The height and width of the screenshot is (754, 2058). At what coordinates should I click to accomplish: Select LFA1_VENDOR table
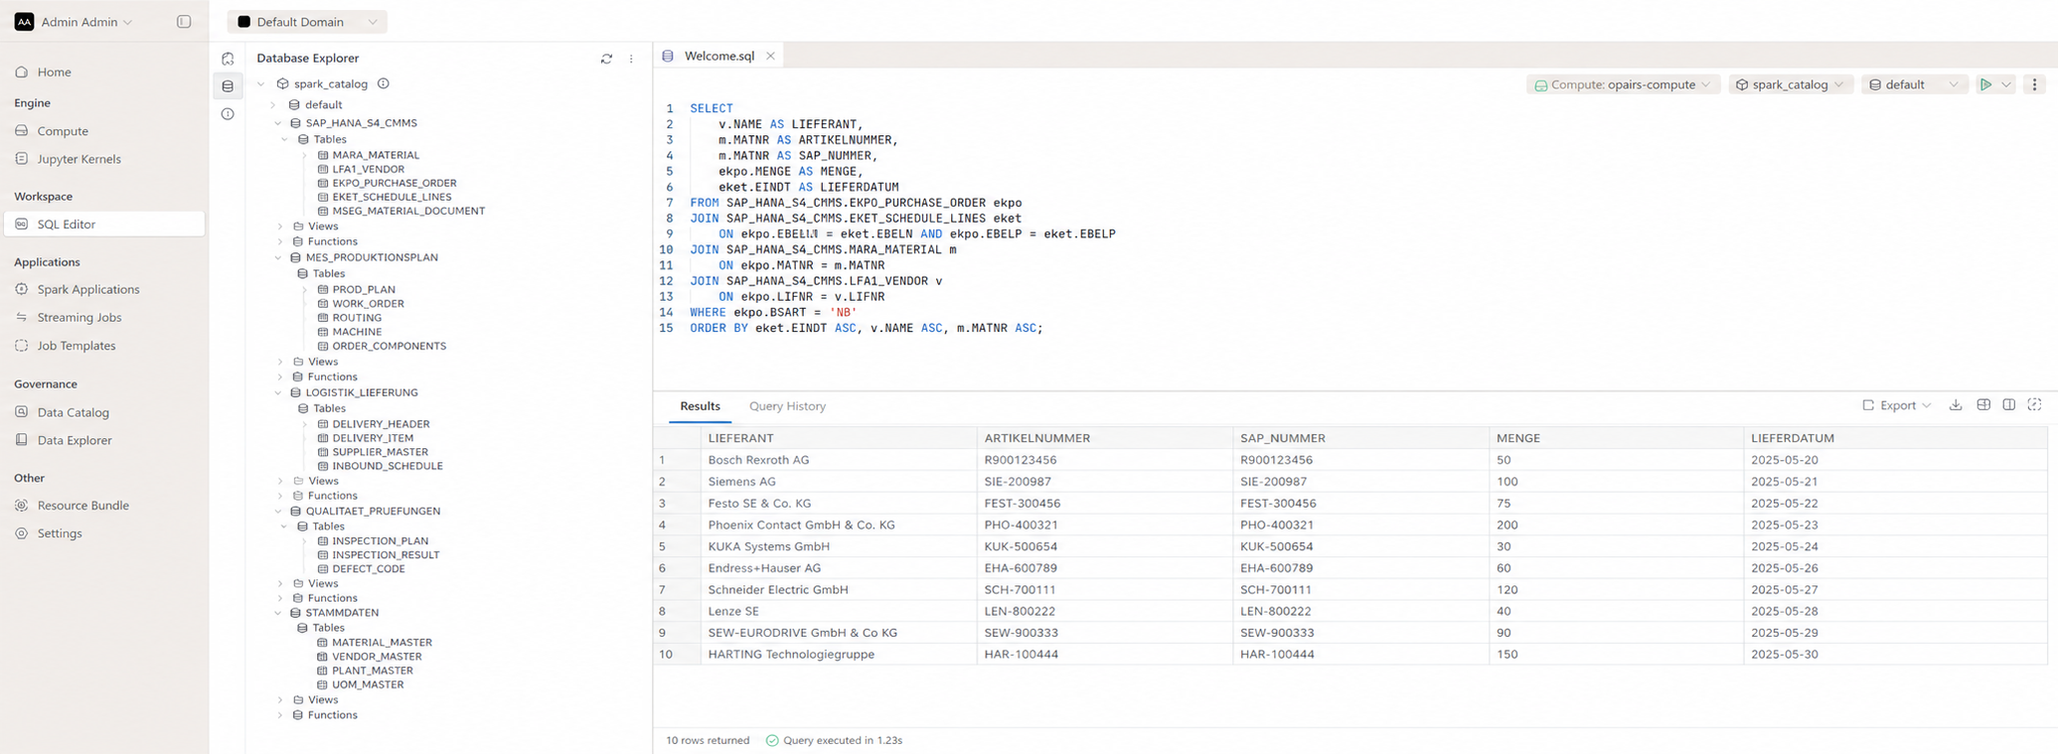368,169
